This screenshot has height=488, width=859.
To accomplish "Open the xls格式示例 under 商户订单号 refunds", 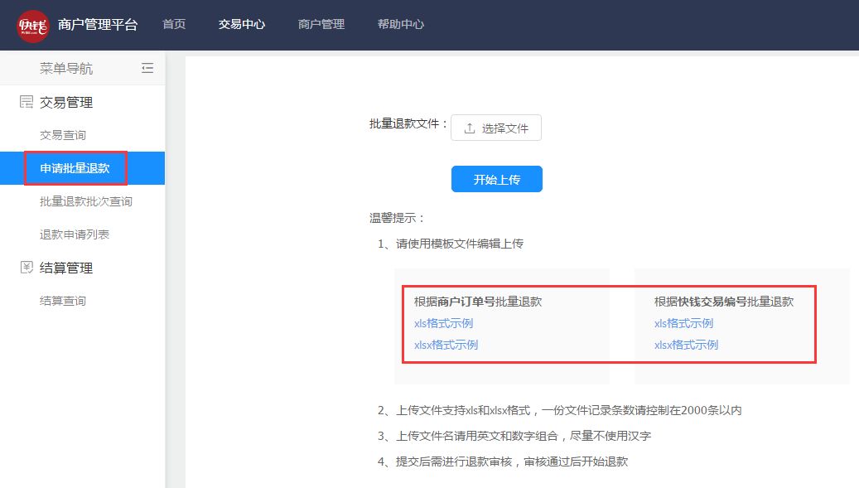I will coord(445,323).
